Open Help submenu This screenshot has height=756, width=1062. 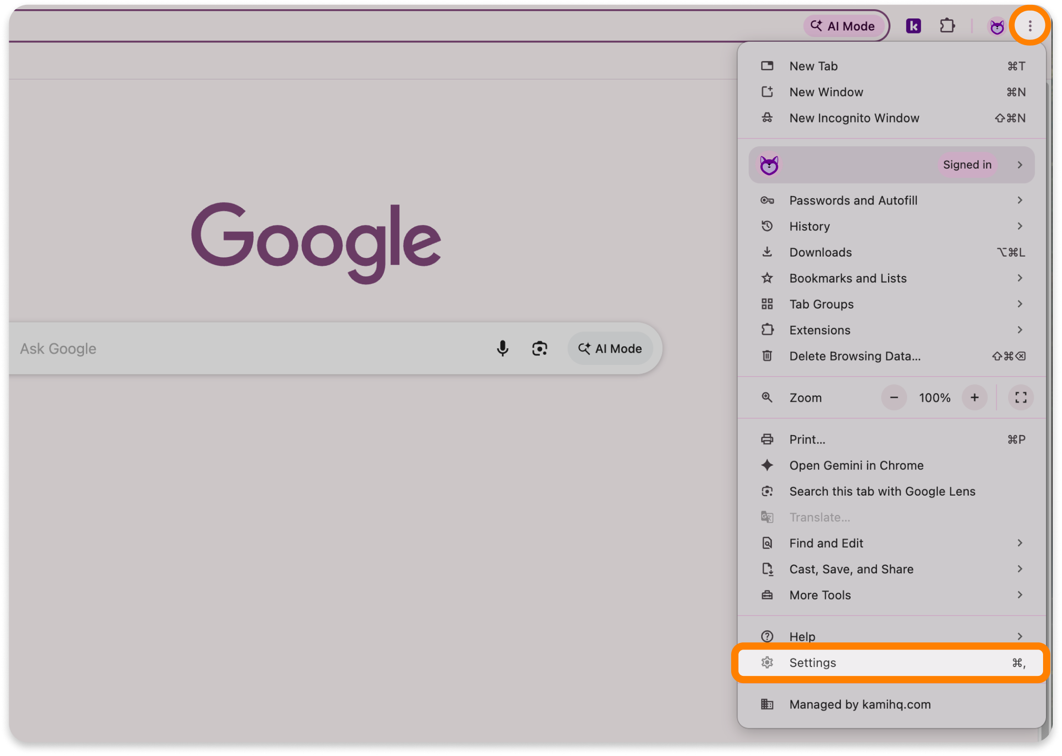click(x=891, y=636)
